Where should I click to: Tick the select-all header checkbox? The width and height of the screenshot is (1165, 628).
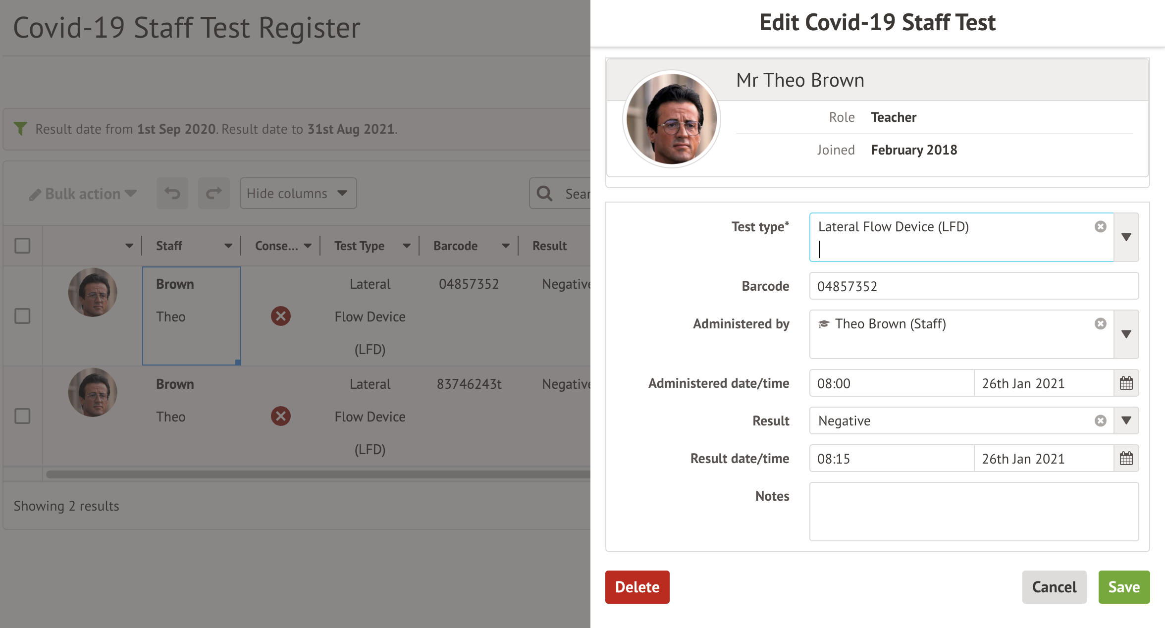pos(22,246)
